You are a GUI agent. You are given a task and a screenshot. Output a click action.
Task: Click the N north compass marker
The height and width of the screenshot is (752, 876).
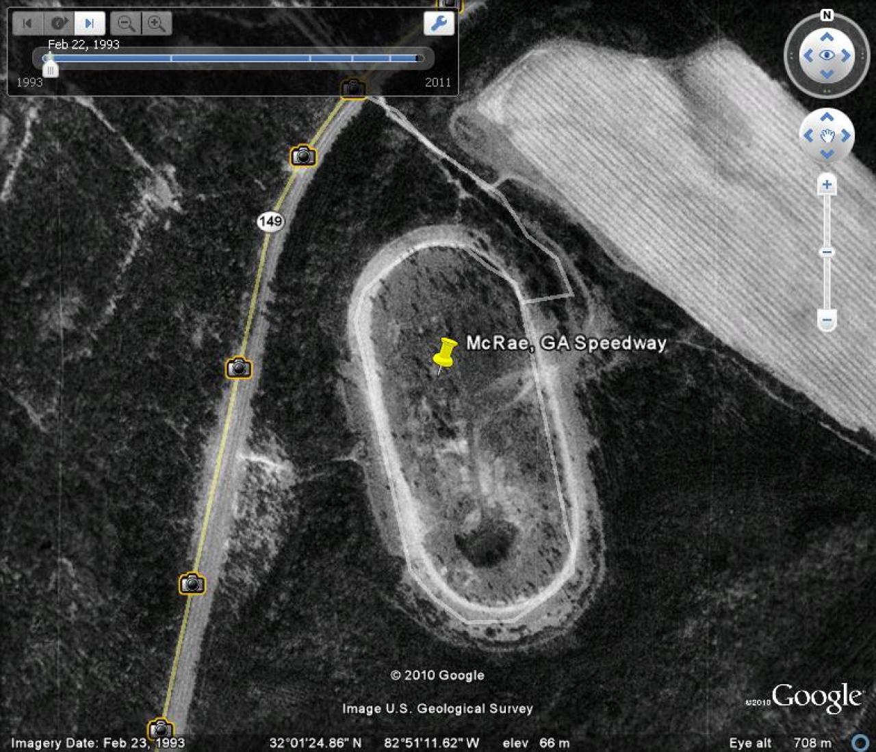coord(827,15)
